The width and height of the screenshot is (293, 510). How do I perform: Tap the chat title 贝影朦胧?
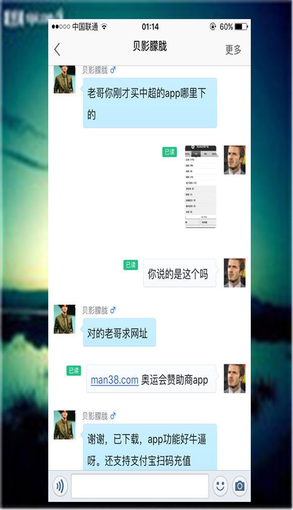point(150,46)
